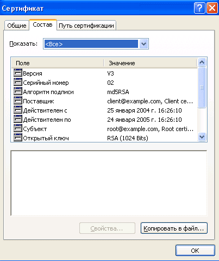Click the list scroll down arrow
The width and height of the screenshot is (219, 261).
click(202, 136)
